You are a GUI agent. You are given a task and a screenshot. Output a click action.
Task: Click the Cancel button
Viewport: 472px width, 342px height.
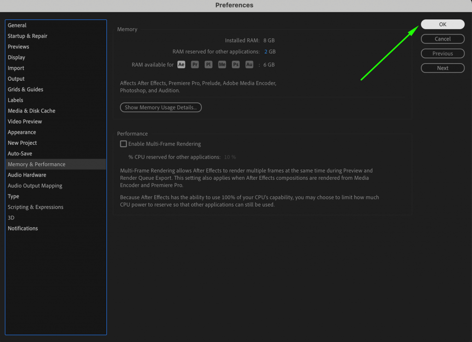[442, 39]
